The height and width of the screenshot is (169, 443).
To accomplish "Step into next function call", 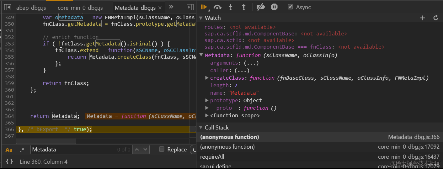I will click(x=231, y=7).
